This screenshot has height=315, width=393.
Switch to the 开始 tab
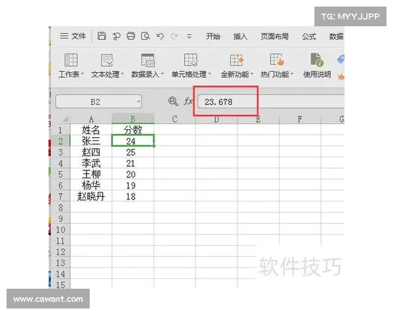213,36
